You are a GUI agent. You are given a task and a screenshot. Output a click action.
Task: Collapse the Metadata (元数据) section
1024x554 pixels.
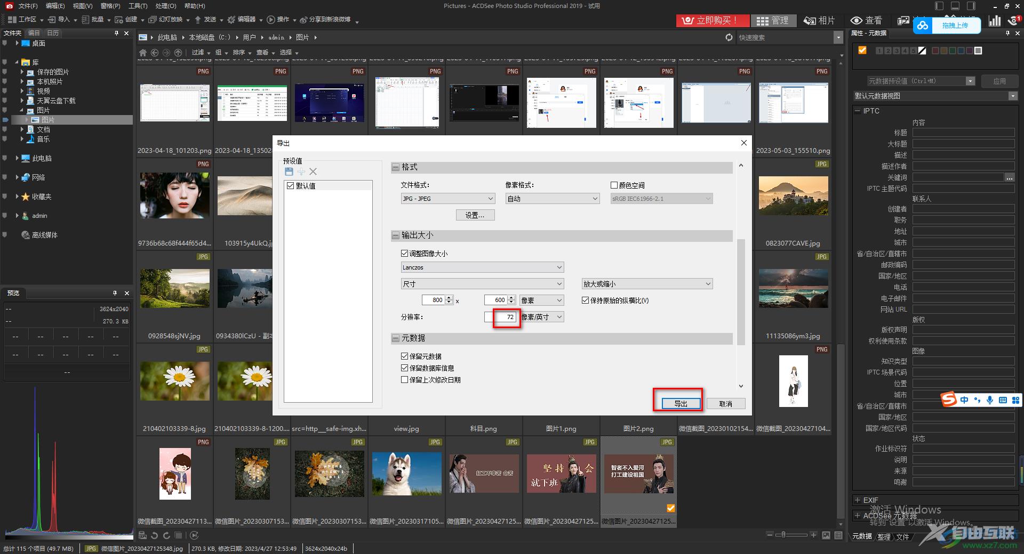(x=396, y=338)
